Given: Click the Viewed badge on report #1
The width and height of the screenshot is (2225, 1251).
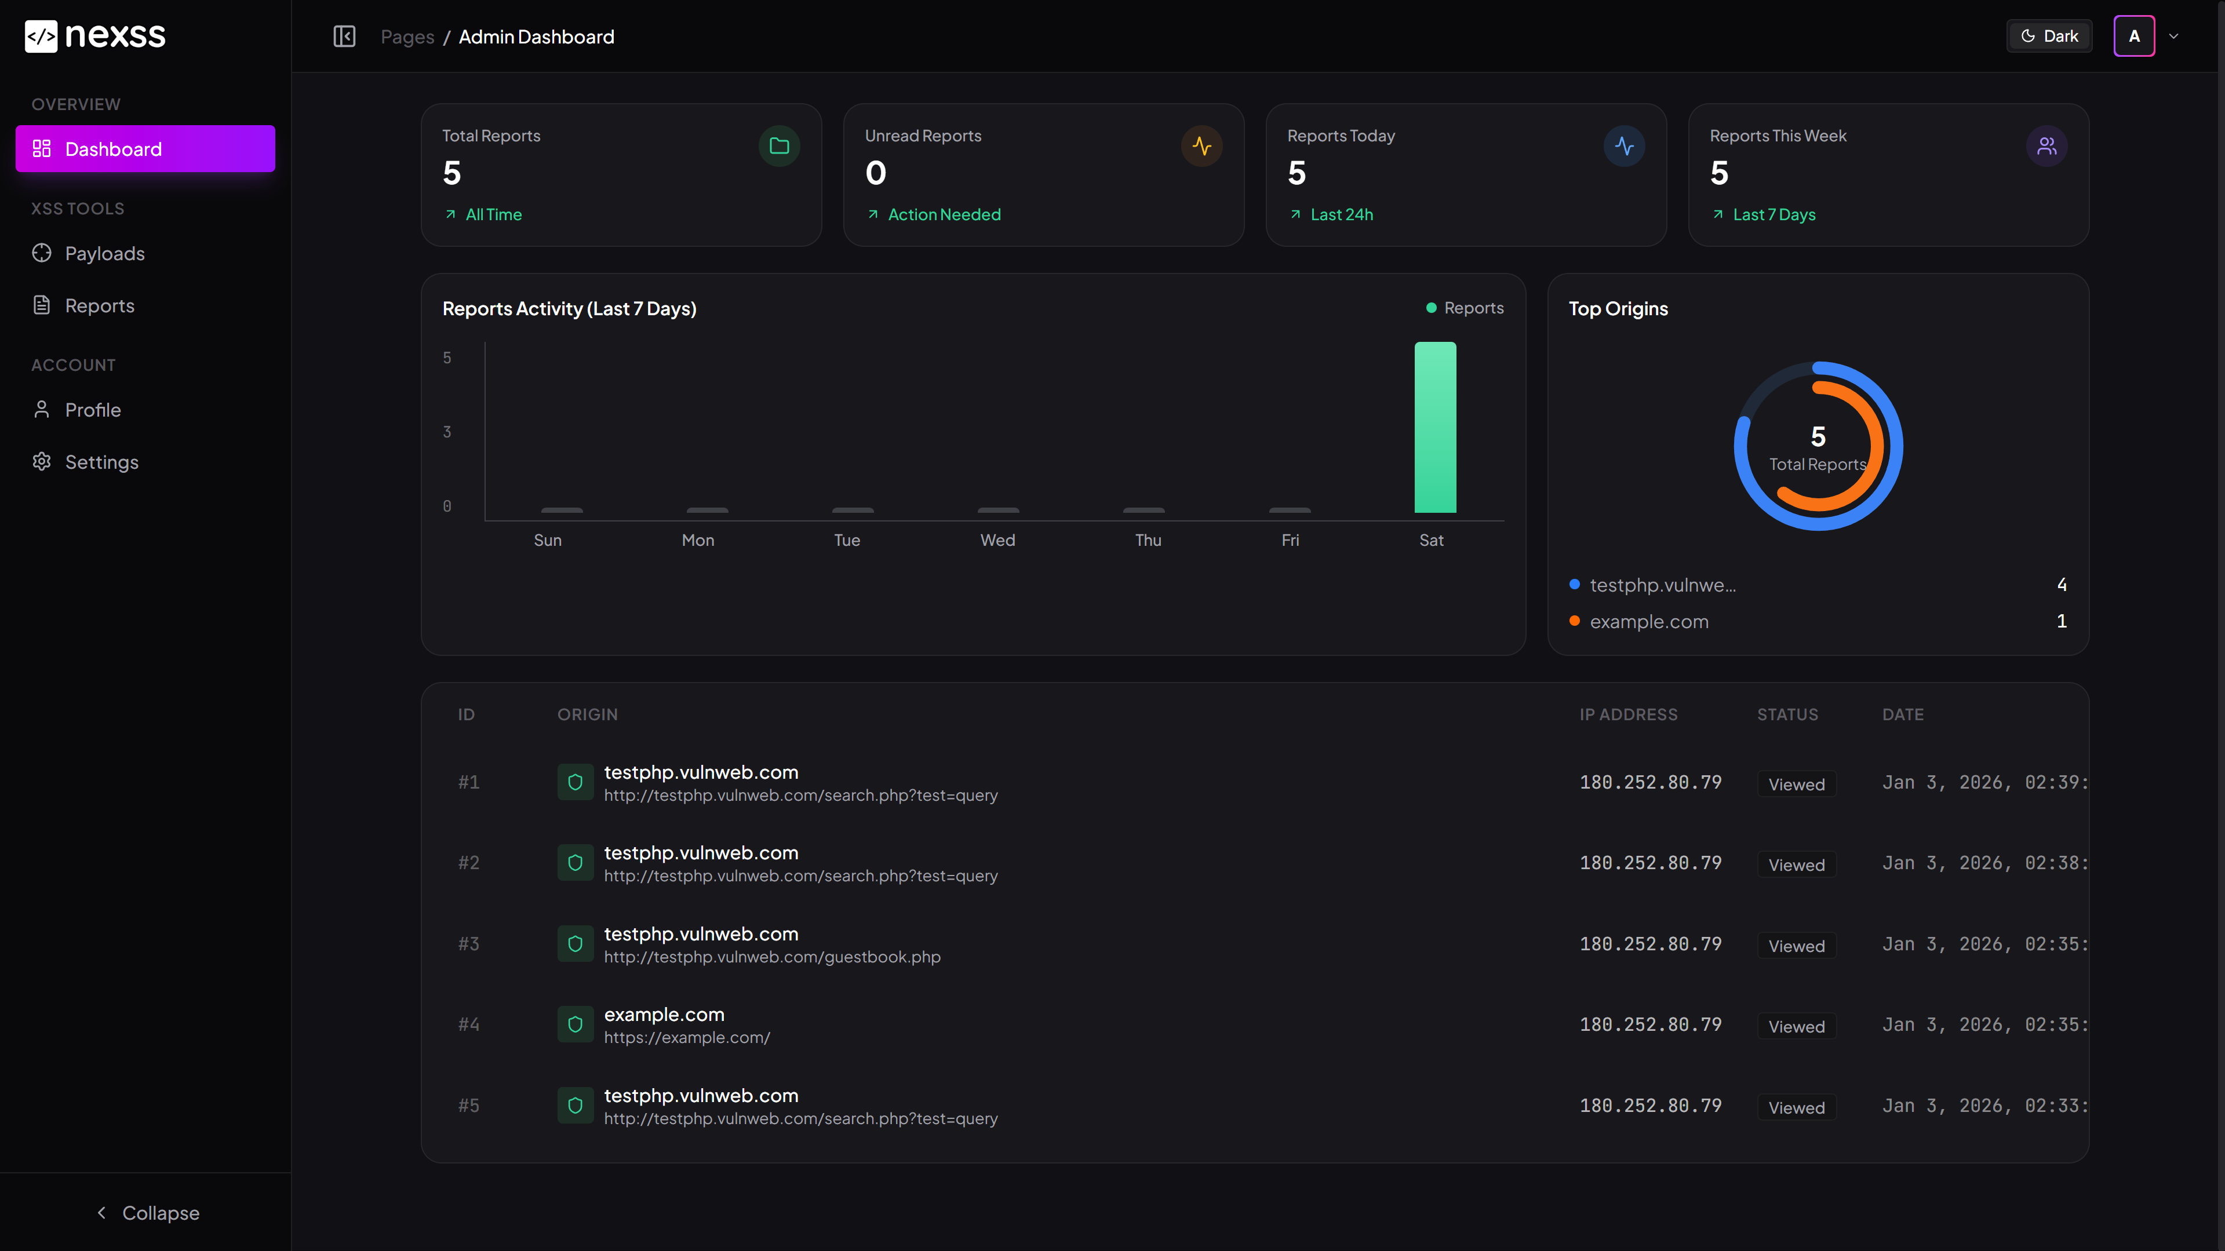Looking at the screenshot, I should pos(1797,783).
